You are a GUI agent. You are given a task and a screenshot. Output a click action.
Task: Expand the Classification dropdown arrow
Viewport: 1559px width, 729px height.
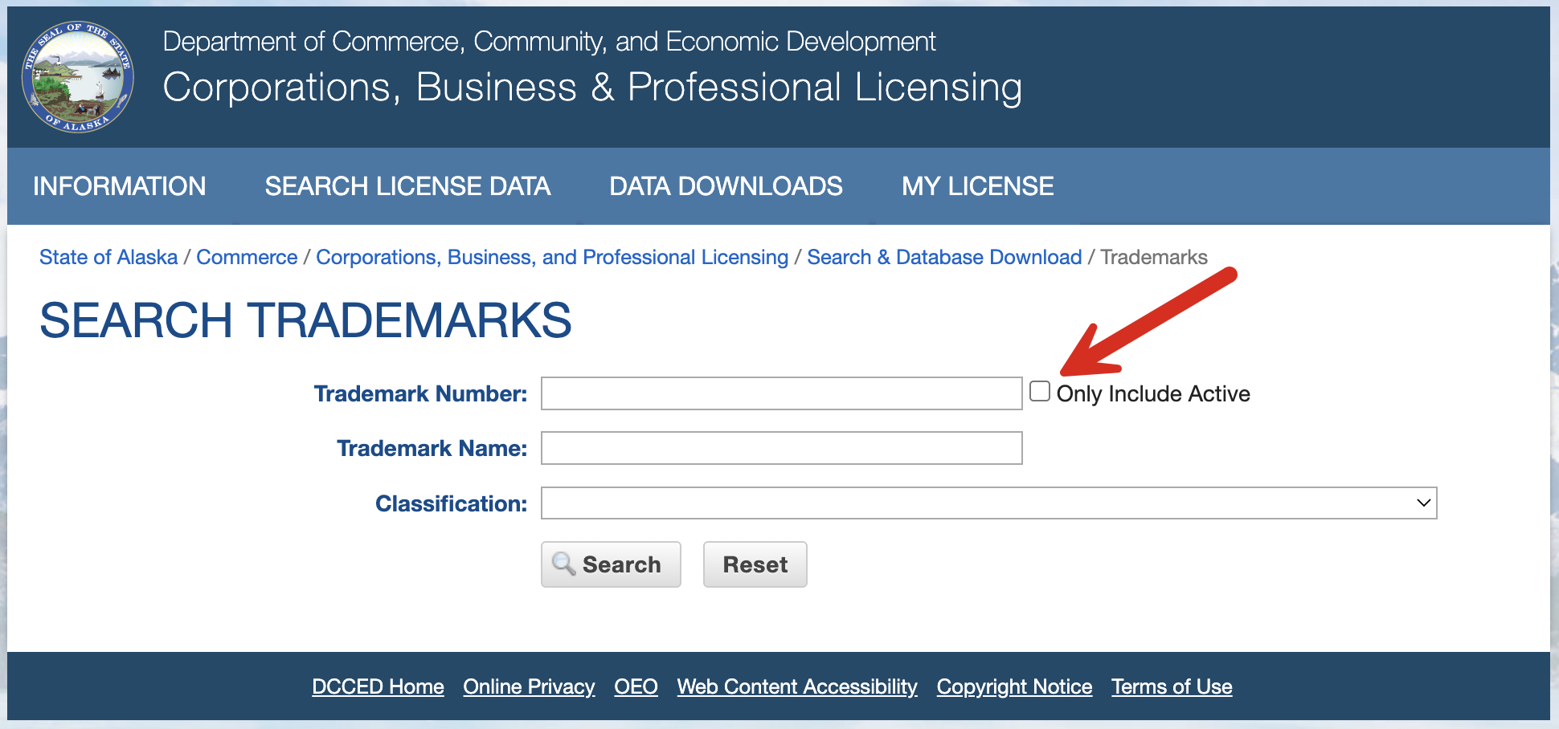(1423, 503)
